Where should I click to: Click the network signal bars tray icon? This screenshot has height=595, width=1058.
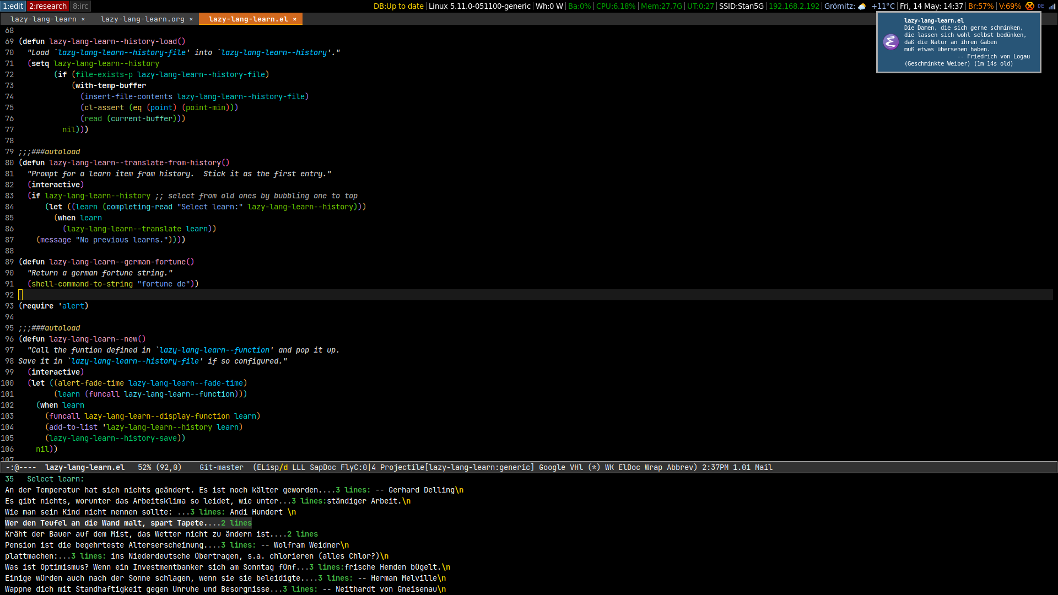click(1051, 6)
